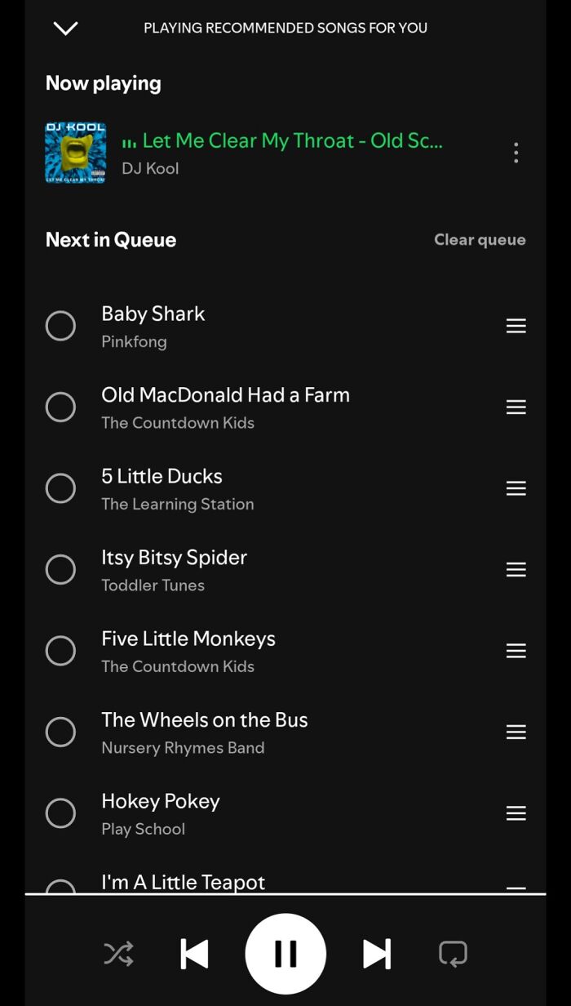The width and height of the screenshot is (571, 1006).
Task: Collapse the queue view with the down chevron
Action: (65, 28)
